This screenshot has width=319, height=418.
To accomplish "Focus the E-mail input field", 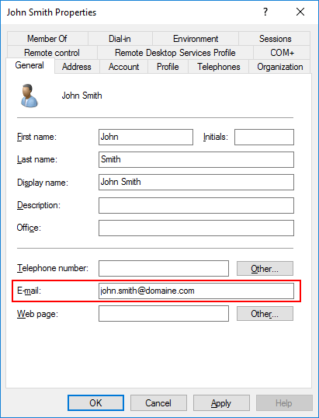I will click(196, 291).
